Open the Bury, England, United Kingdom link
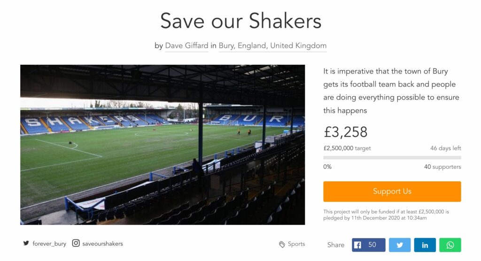Screen dimensions: 481x261 272,46
